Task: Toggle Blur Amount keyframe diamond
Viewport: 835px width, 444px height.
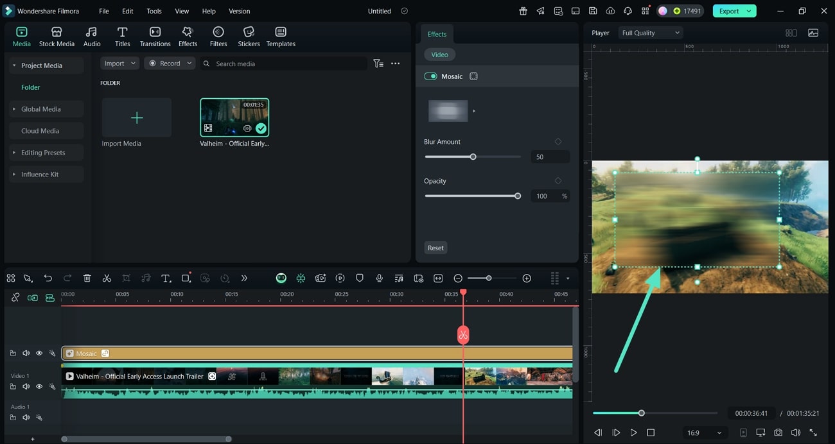Action: click(558, 142)
